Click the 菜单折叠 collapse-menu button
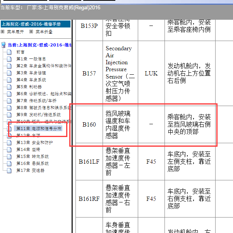The width and height of the screenshot is (233, 233). click(x=44, y=32)
